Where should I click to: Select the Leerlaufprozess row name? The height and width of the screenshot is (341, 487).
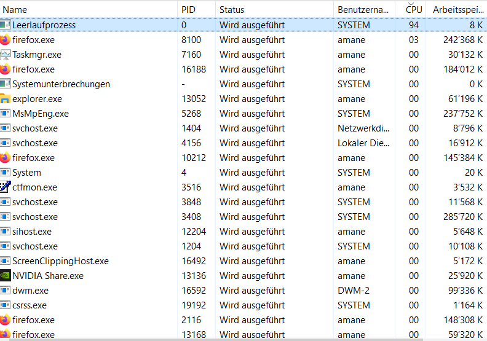(44, 25)
